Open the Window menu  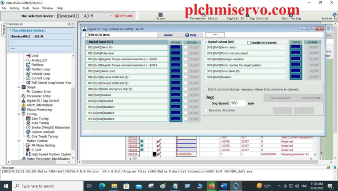[x=48, y=8]
